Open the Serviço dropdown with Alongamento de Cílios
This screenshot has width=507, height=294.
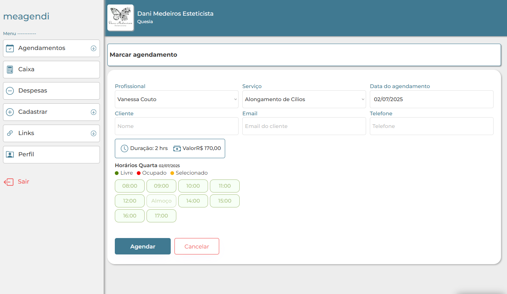click(304, 99)
